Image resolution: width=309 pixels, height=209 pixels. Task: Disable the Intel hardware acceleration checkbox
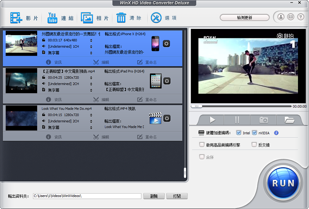point(239,133)
